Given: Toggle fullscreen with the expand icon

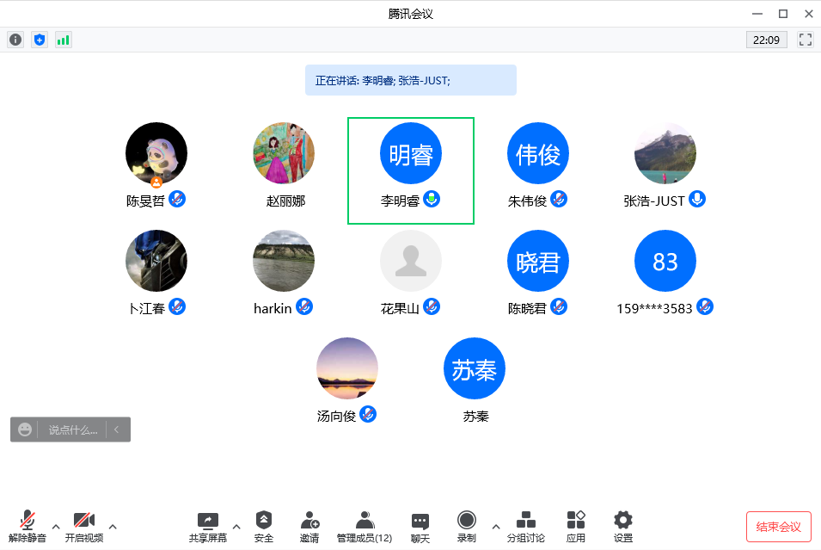Looking at the screenshot, I should point(805,40).
